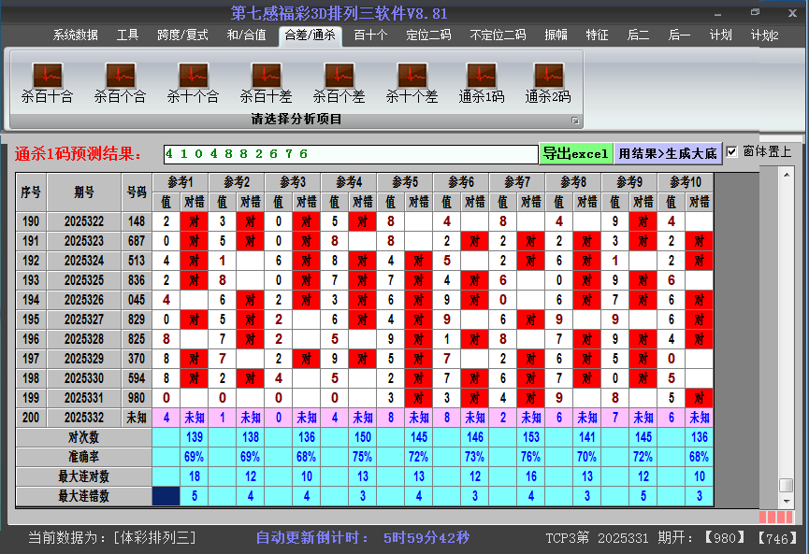Go to the 振幅 tab

(556, 36)
